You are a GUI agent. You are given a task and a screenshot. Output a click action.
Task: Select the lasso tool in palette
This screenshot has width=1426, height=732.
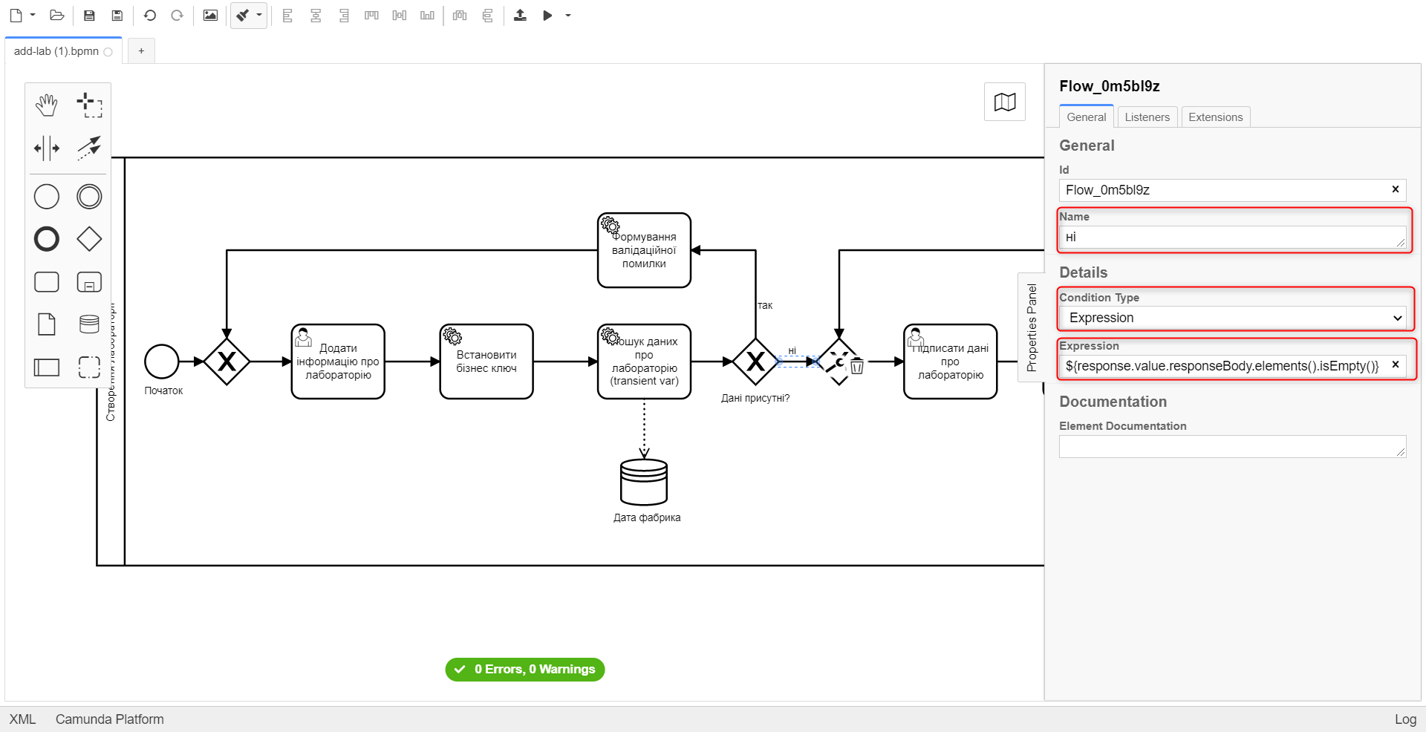click(89, 105)
